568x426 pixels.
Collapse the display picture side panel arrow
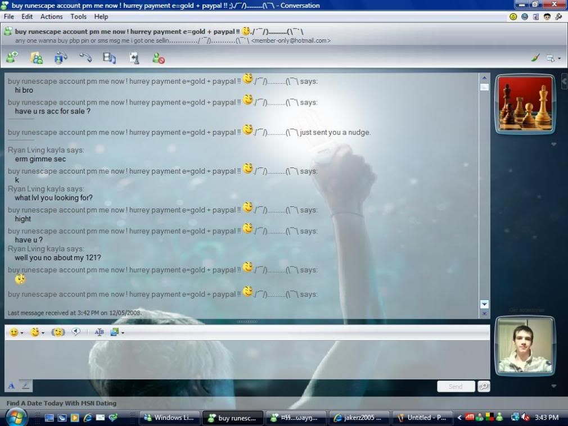tap(564, 81)
